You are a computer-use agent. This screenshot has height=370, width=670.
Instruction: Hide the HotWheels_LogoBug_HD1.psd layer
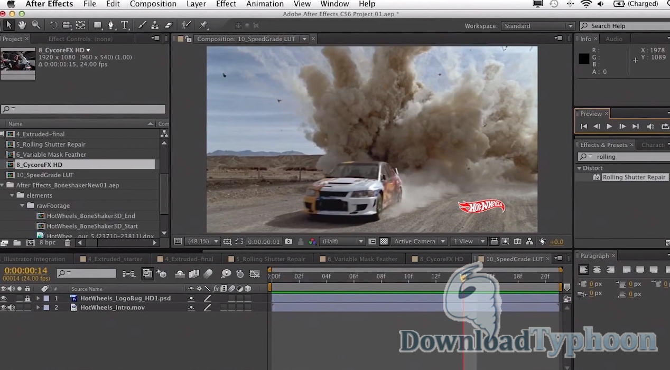click(x=4, y=298)
